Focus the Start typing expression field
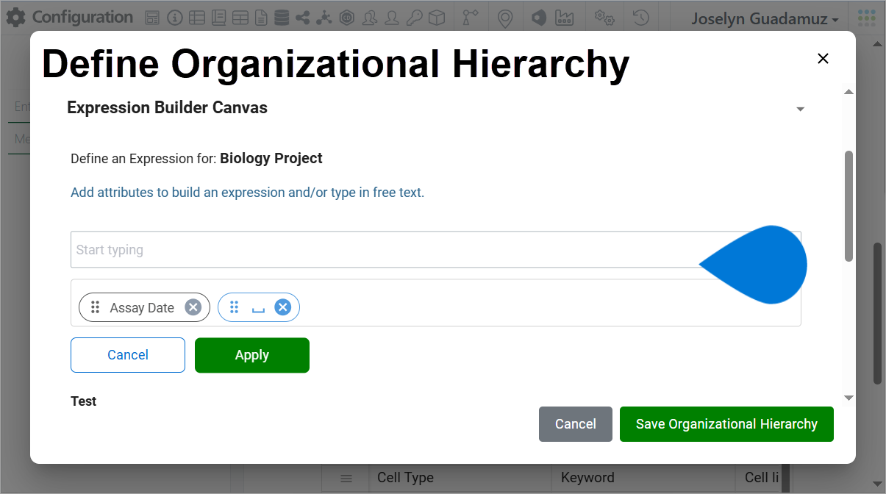This screenshot has height=494, width=886. [x=436, y=250]
